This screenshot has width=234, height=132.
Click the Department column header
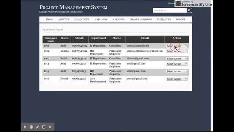point(98,40)
